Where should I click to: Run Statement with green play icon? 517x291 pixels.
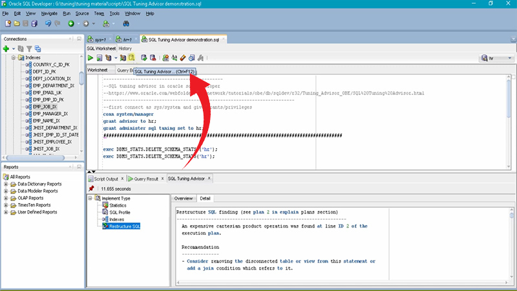point(90,58)
